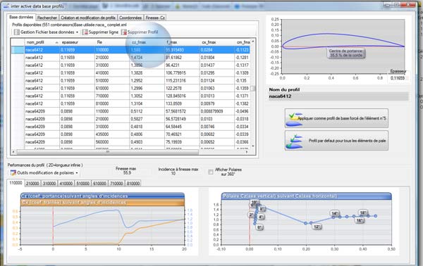Click the Profil par défaut airfoil icon

pos(295,141)
